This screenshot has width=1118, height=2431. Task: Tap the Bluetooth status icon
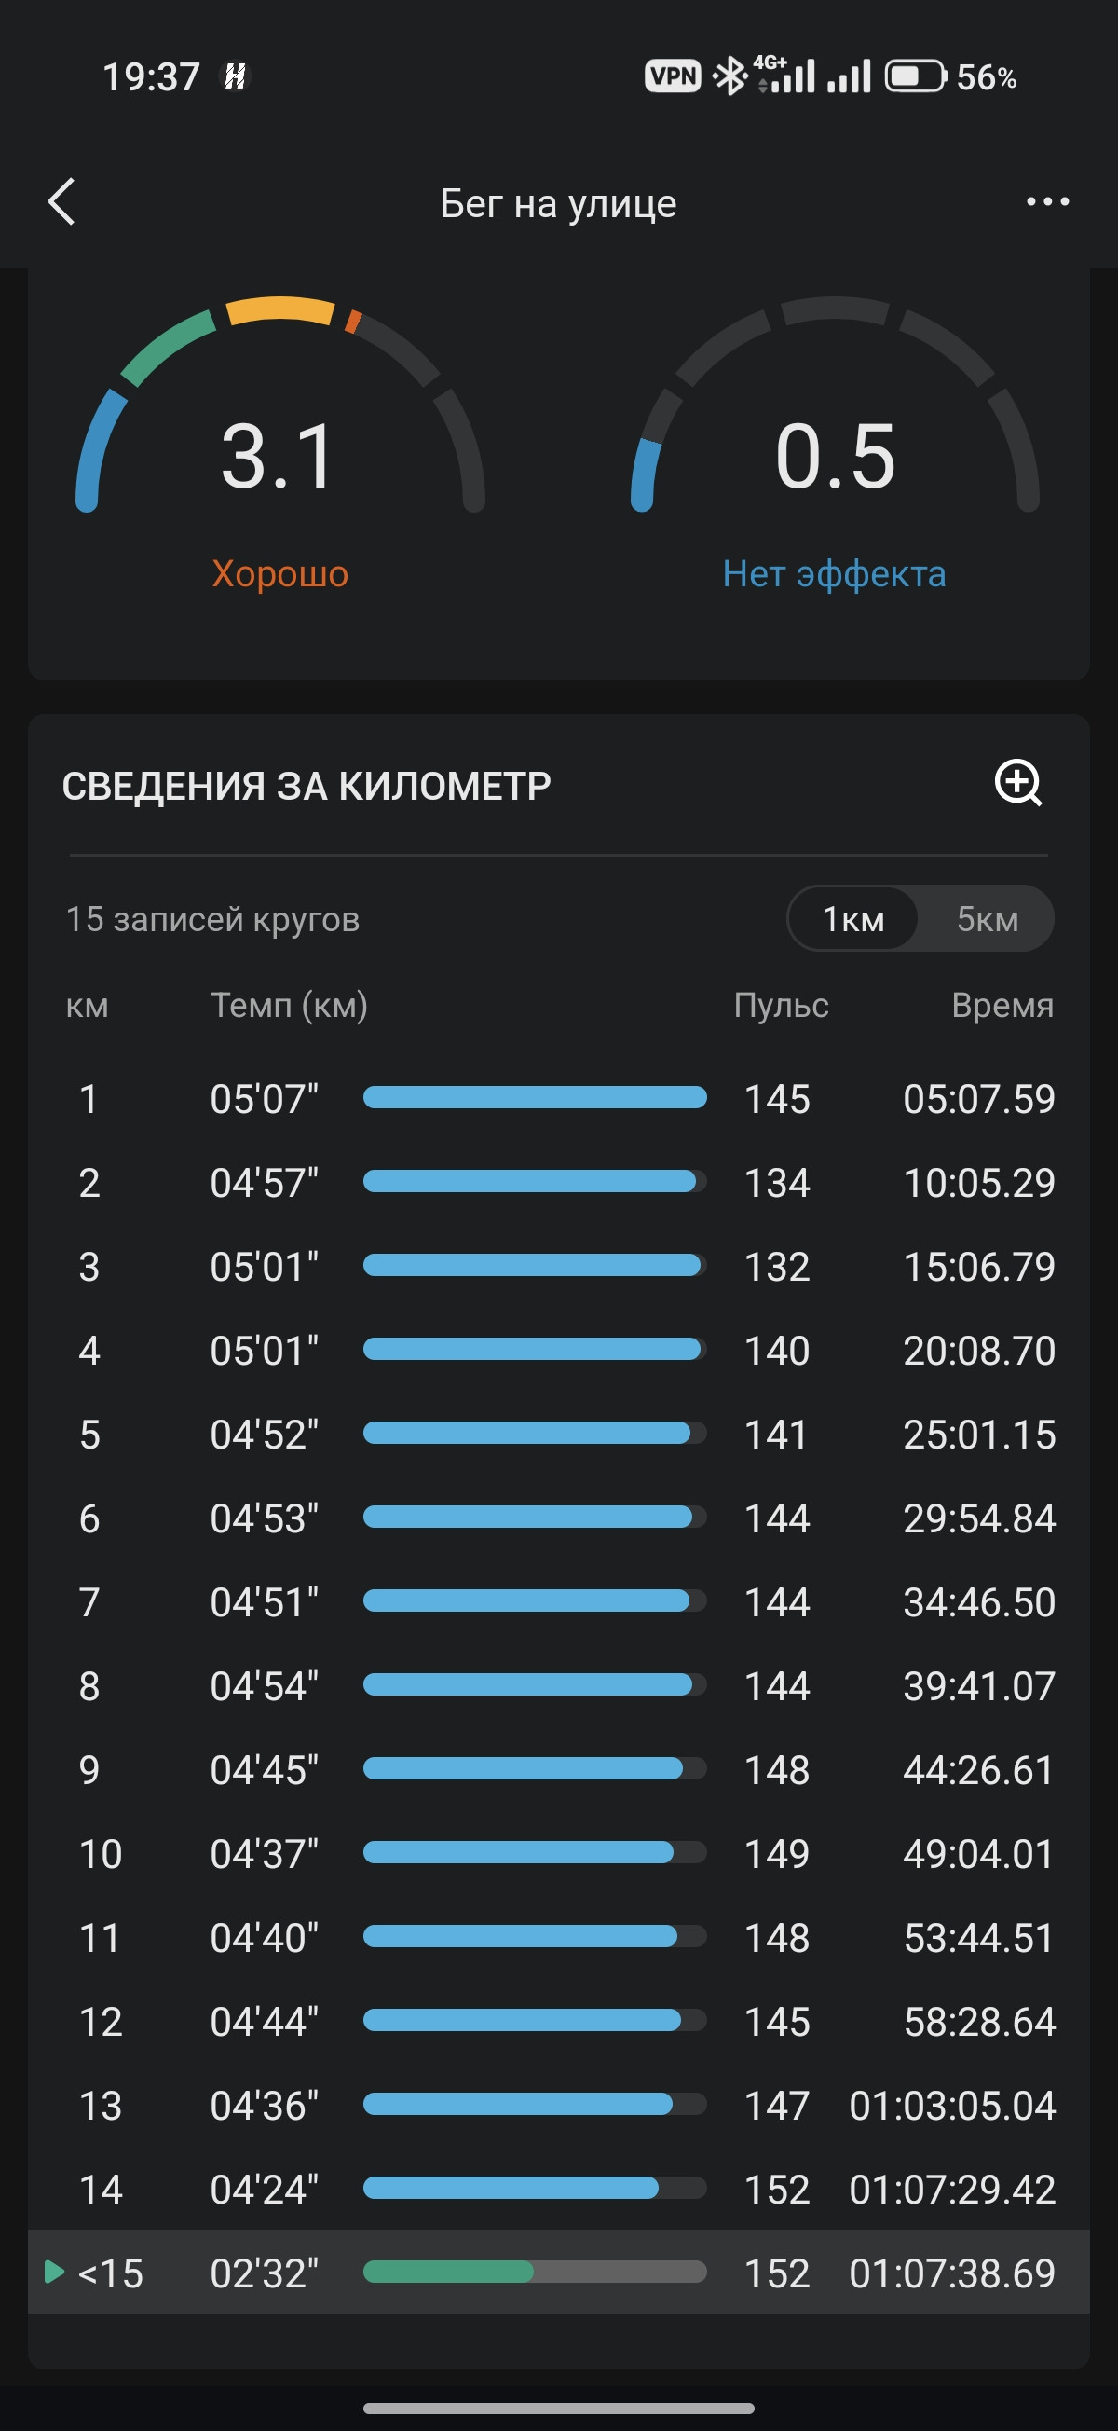[729, 76]
